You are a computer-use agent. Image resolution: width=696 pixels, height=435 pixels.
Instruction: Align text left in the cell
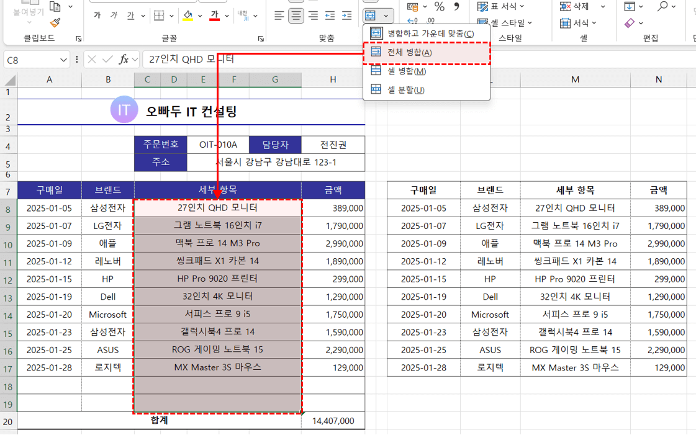(x=279, y=16)
